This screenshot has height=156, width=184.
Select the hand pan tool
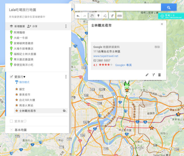(92, 15)
